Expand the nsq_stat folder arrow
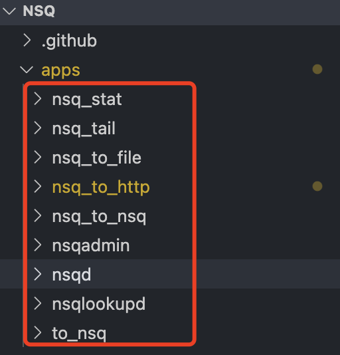340x355 pixels. pyautogui.click(x=38, y=99)
